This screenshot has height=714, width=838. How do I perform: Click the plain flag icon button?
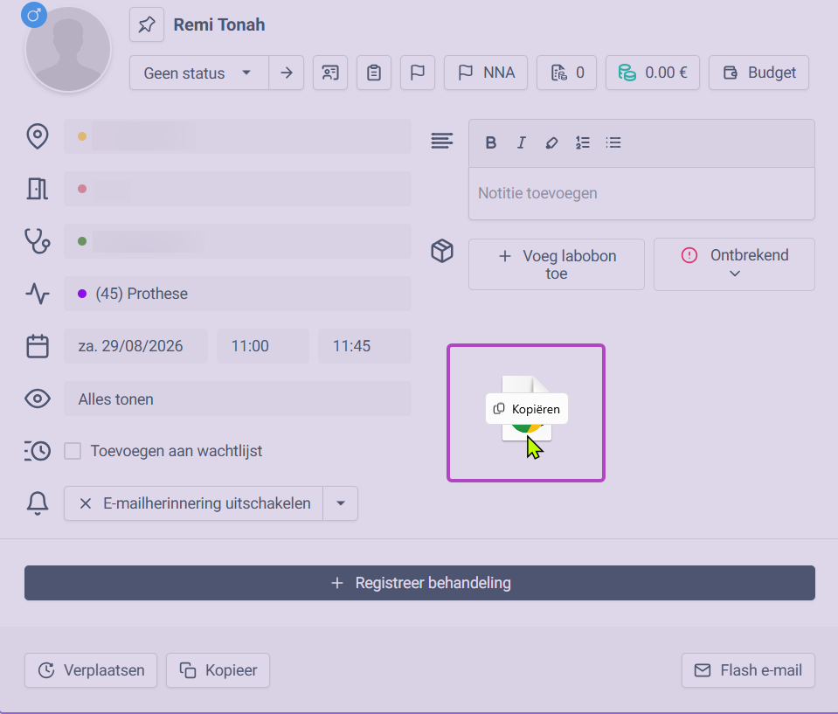(418, 73)
